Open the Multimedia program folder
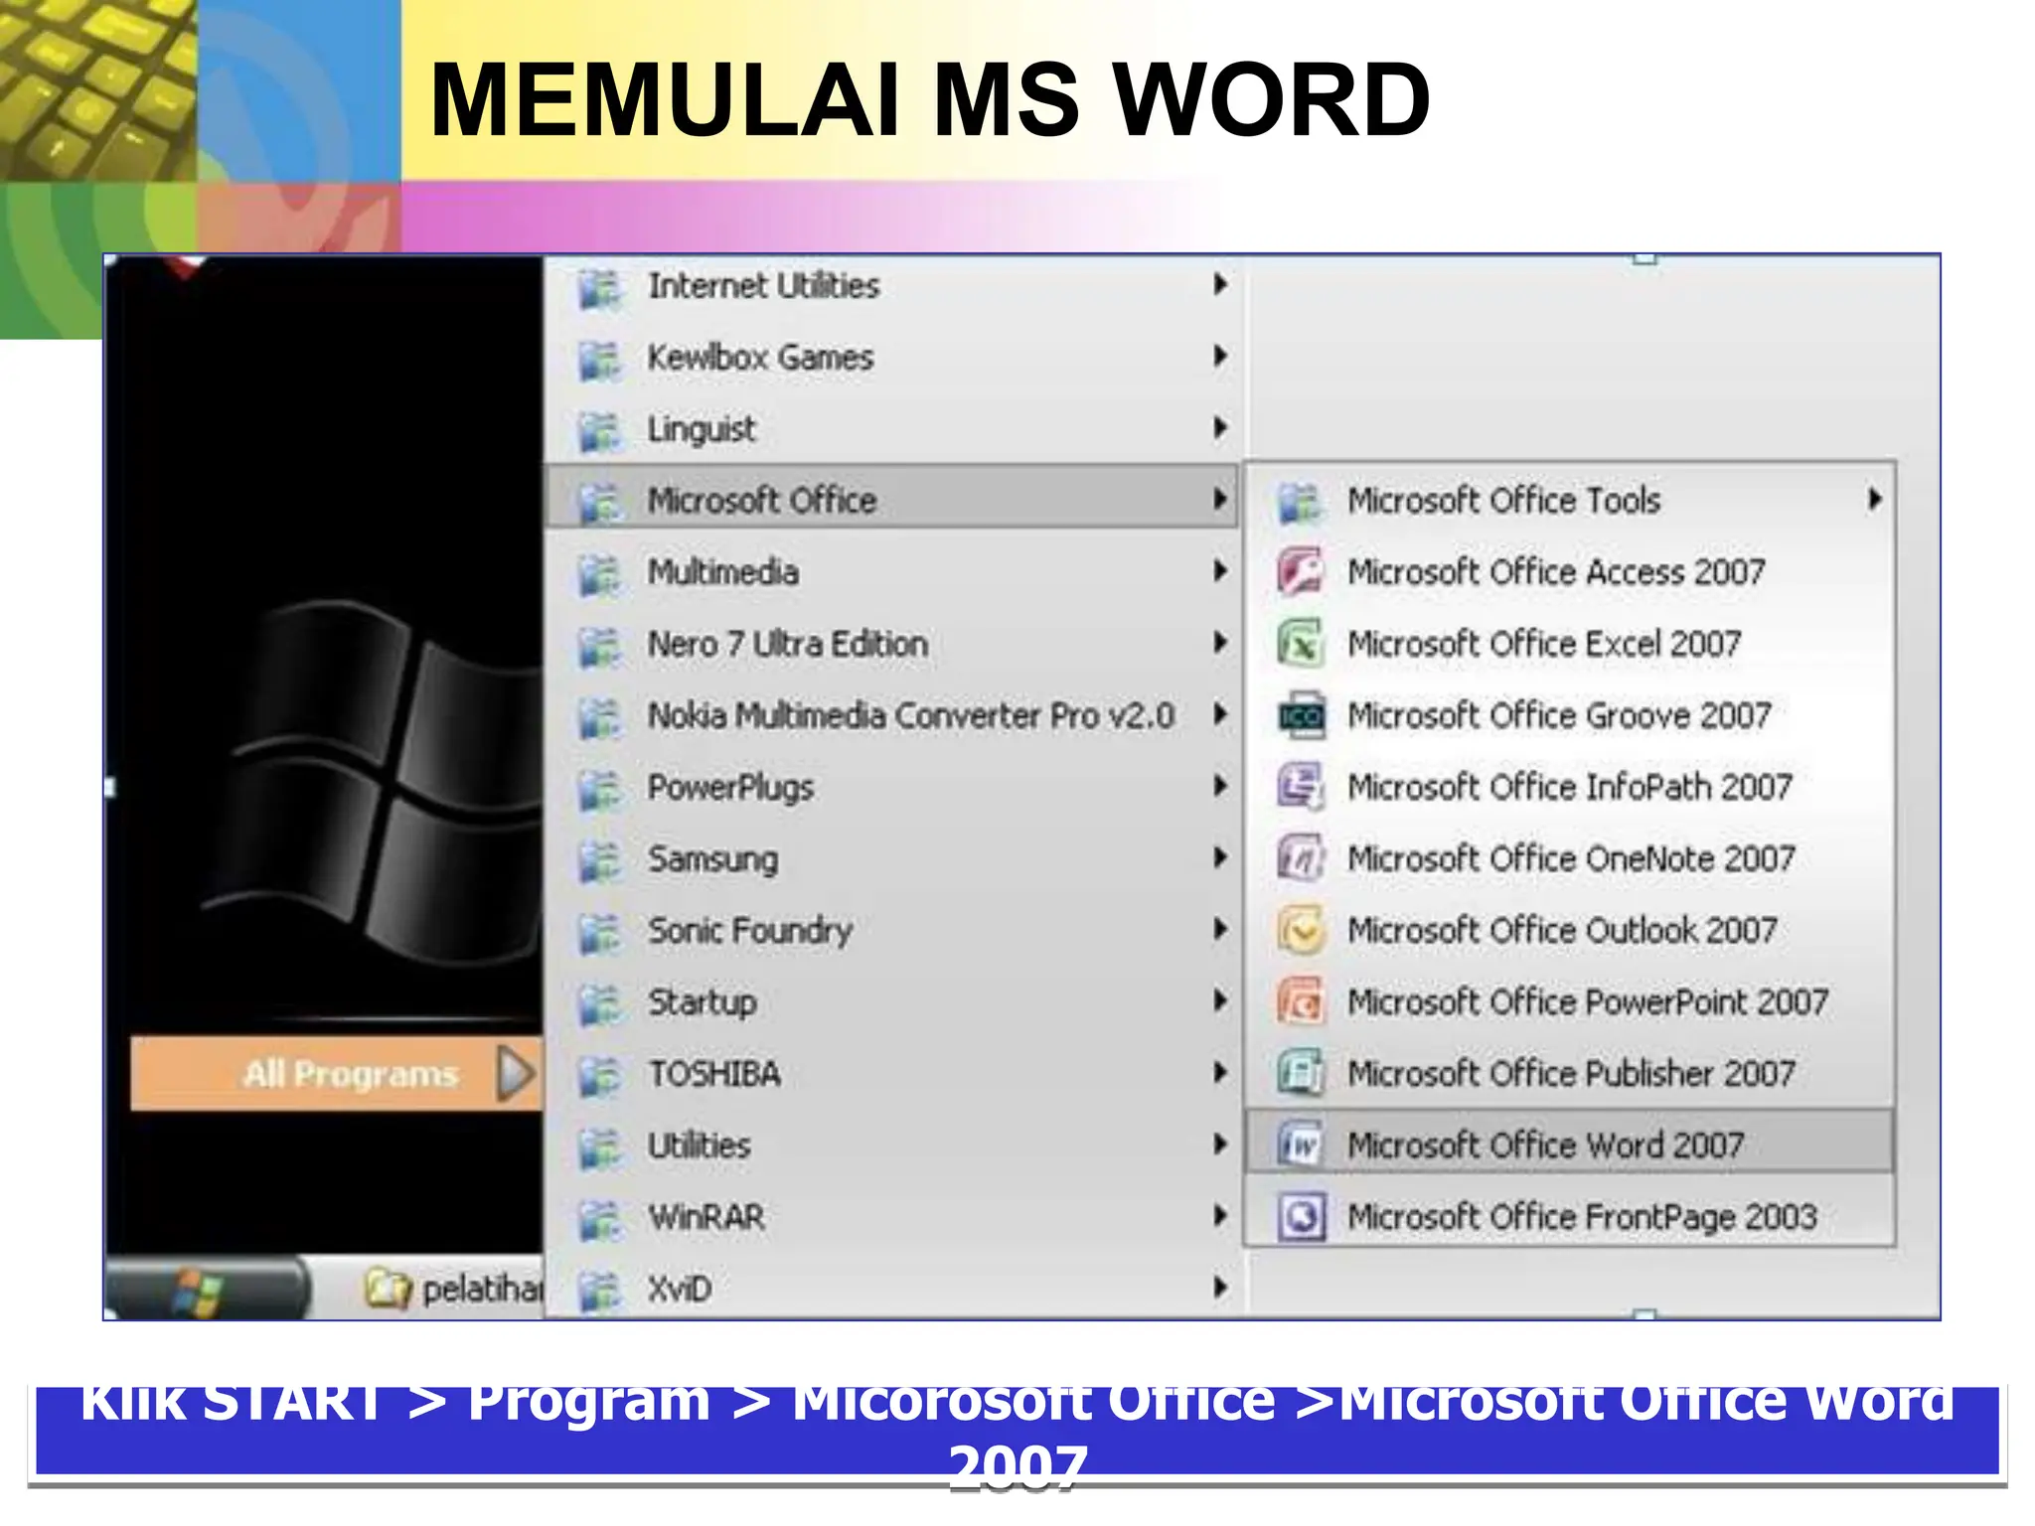The width and height of the screenshot is (2035, 1526). [722, 572]
